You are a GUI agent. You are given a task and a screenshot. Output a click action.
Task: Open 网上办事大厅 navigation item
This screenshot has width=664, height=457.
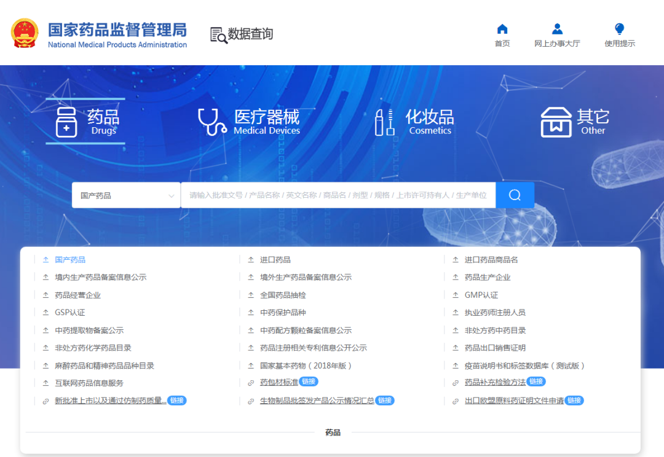(x=557, y=35)
